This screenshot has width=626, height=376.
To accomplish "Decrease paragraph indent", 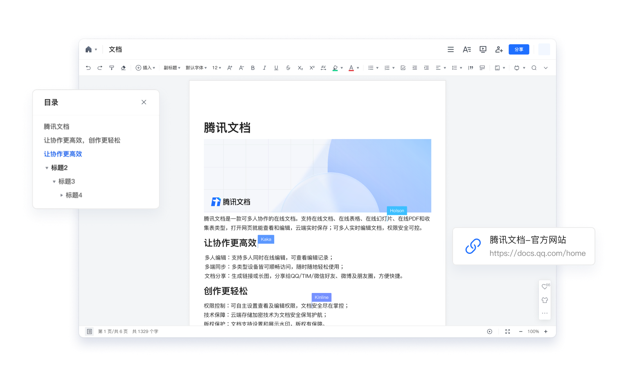I will (415, 68).
